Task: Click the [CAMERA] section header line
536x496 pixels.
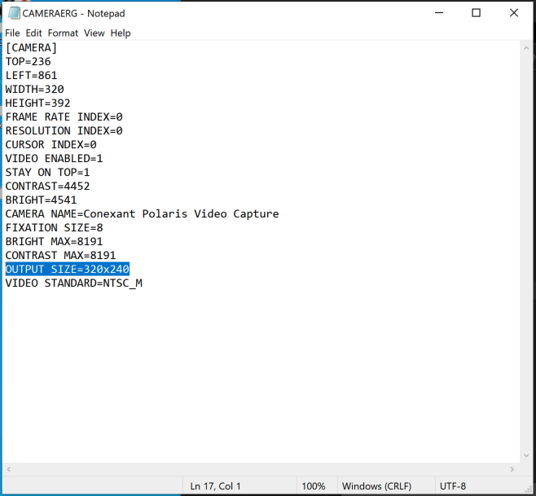Action: [31, 47]
